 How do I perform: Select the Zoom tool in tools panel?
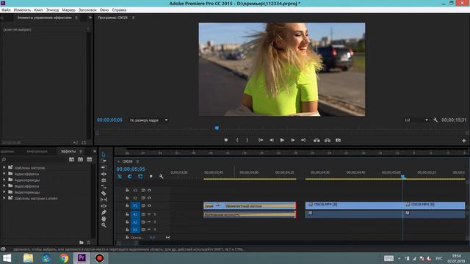tap(104, 225)
